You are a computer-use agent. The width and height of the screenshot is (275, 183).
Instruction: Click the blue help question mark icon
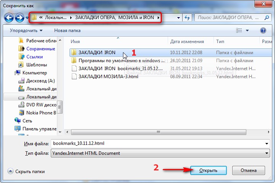click(263, 30)
